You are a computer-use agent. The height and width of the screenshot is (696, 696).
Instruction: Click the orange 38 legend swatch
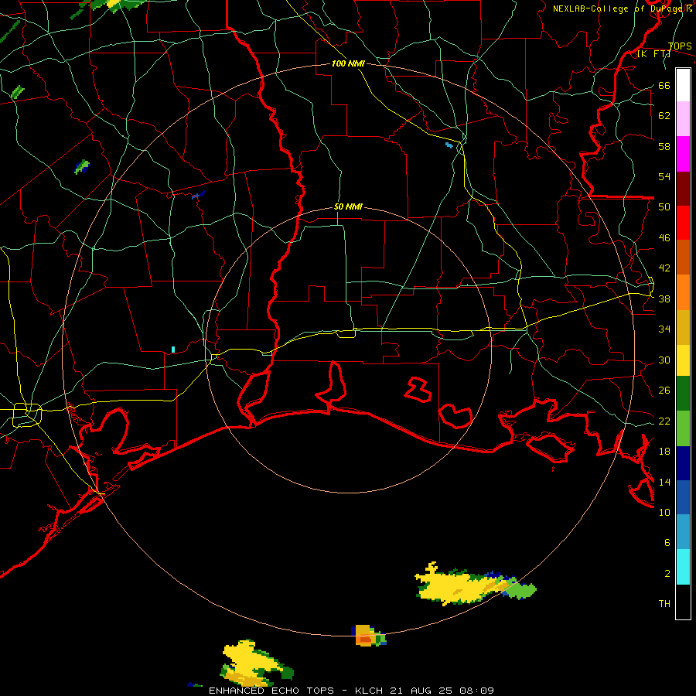(x=683, y=292)
